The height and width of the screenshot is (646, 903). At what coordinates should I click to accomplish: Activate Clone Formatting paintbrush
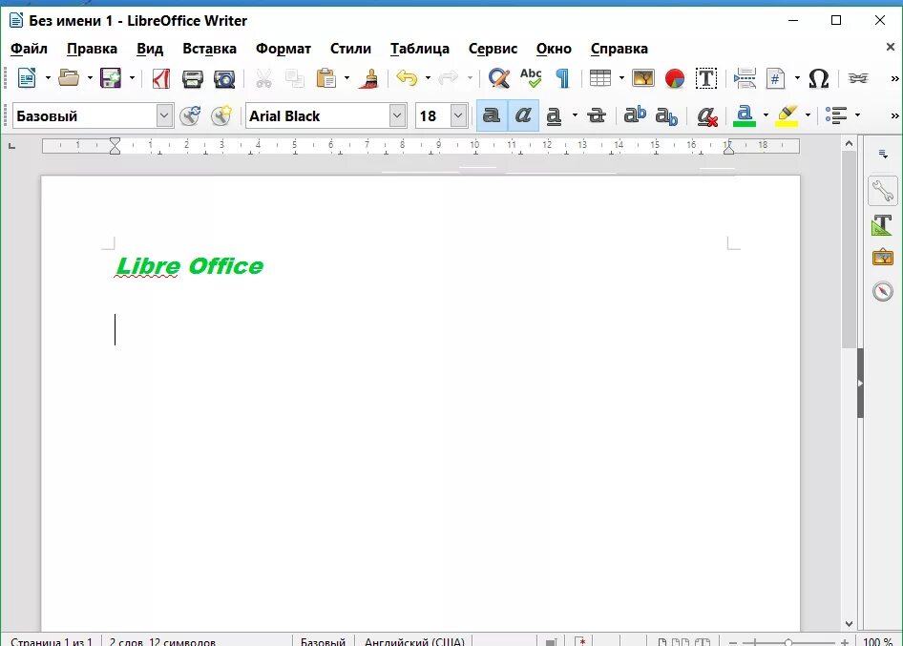click(369, 77)
